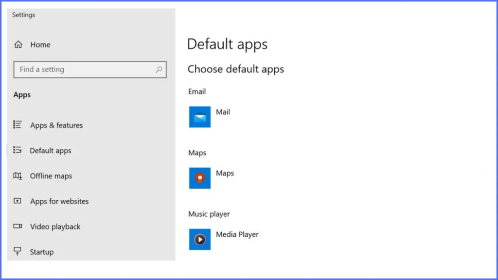The height and width of the screenshot is (280, 498).
Task: Change music player via Media Player label
Action: pos(237,234)
